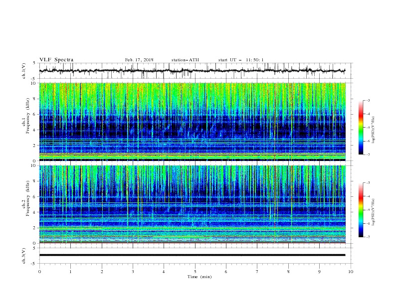
Task: Click the "-3" label on ch.1 colorbar
Action: (368, 100)
